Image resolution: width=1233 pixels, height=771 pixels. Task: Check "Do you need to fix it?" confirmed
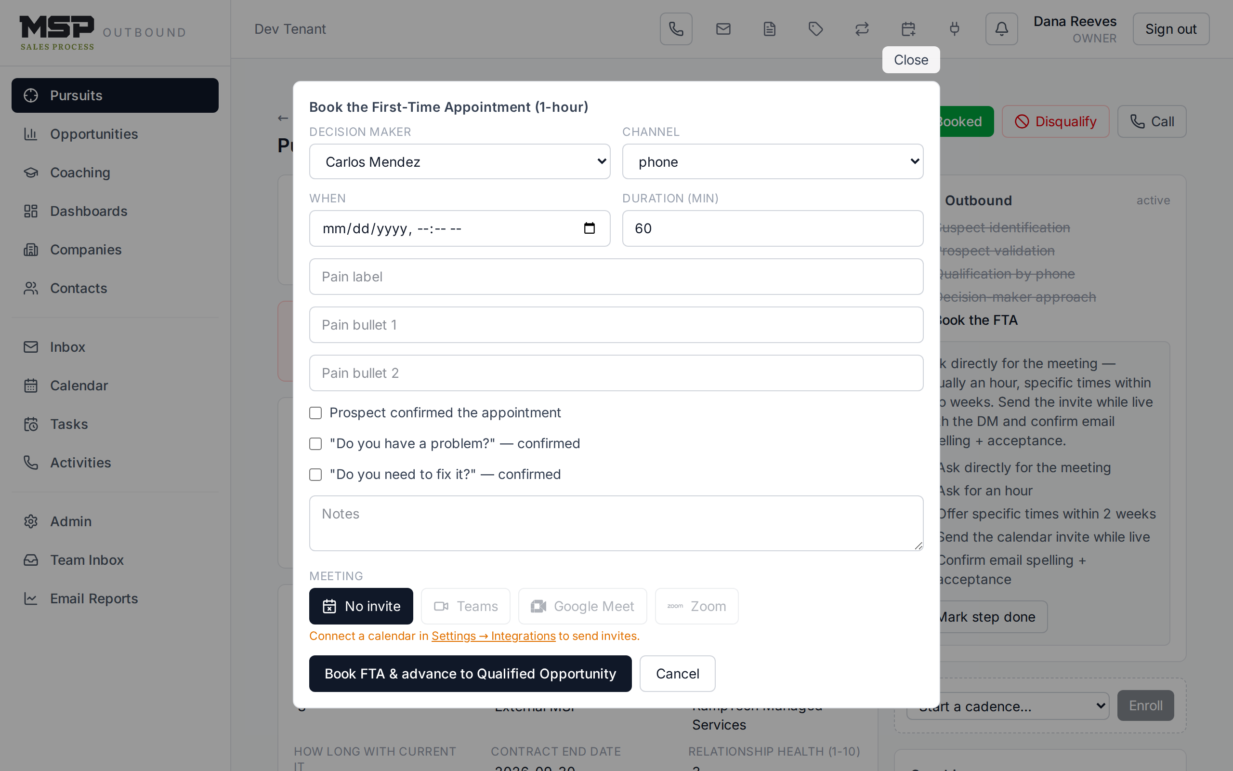[315, 475]
